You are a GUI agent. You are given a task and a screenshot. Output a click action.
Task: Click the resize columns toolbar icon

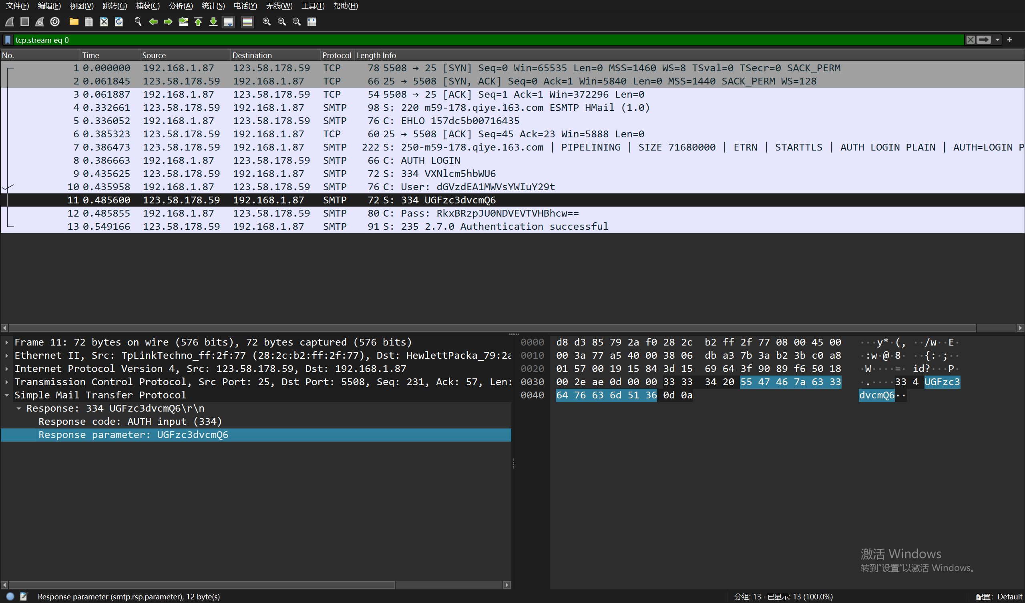click(x=312, y=22)
